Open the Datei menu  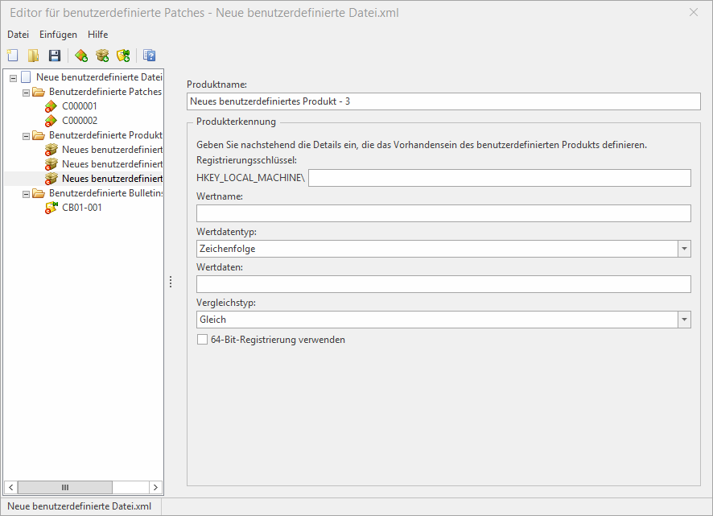pyautogui.click(x=18, y=35)
